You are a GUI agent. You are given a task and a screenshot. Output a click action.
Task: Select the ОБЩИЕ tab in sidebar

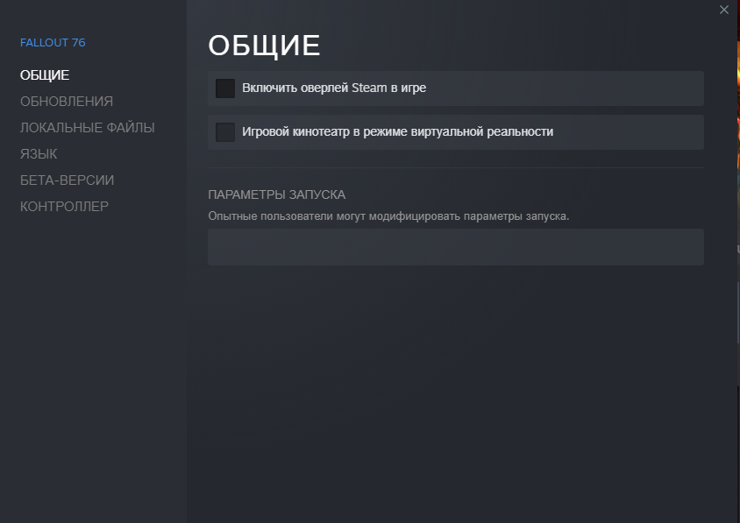pyautogui.click(x=45, y=75)
